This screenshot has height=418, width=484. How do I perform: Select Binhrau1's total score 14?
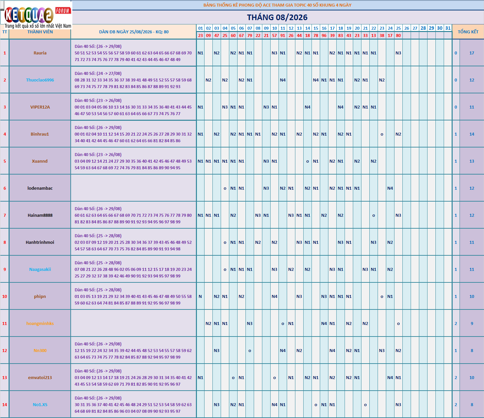click(x=472, y=134)
